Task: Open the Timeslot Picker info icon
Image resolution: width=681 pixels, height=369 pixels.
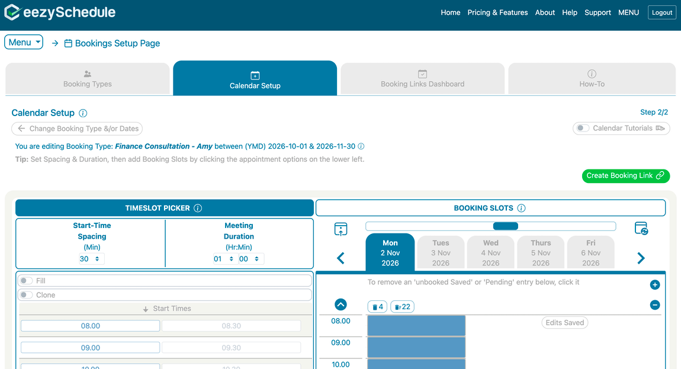Action: click(x=198, y=208)
